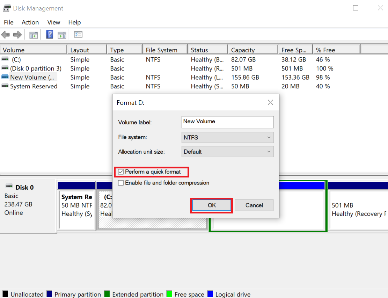388x298 pixels.
Task: Open the Action menu
Action: [x=30, y=22]
